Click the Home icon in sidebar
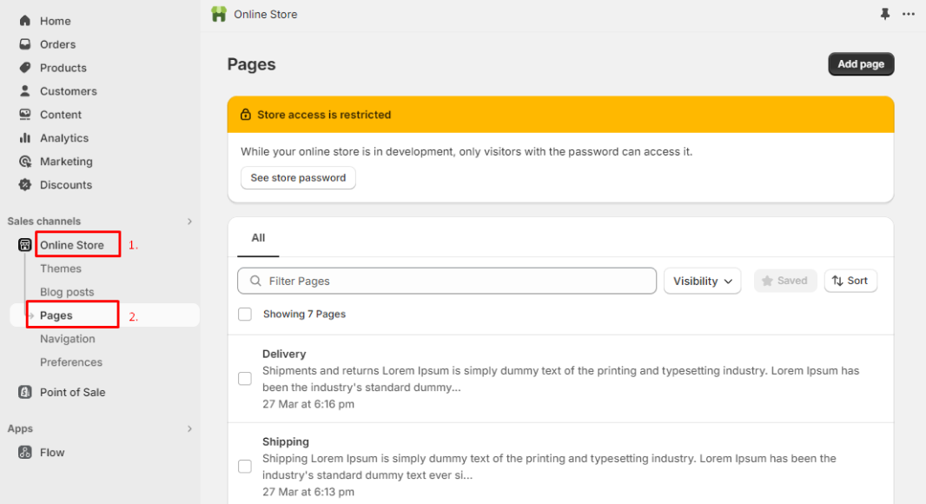This screenshot has height=504, width=926. click(25, 21)
